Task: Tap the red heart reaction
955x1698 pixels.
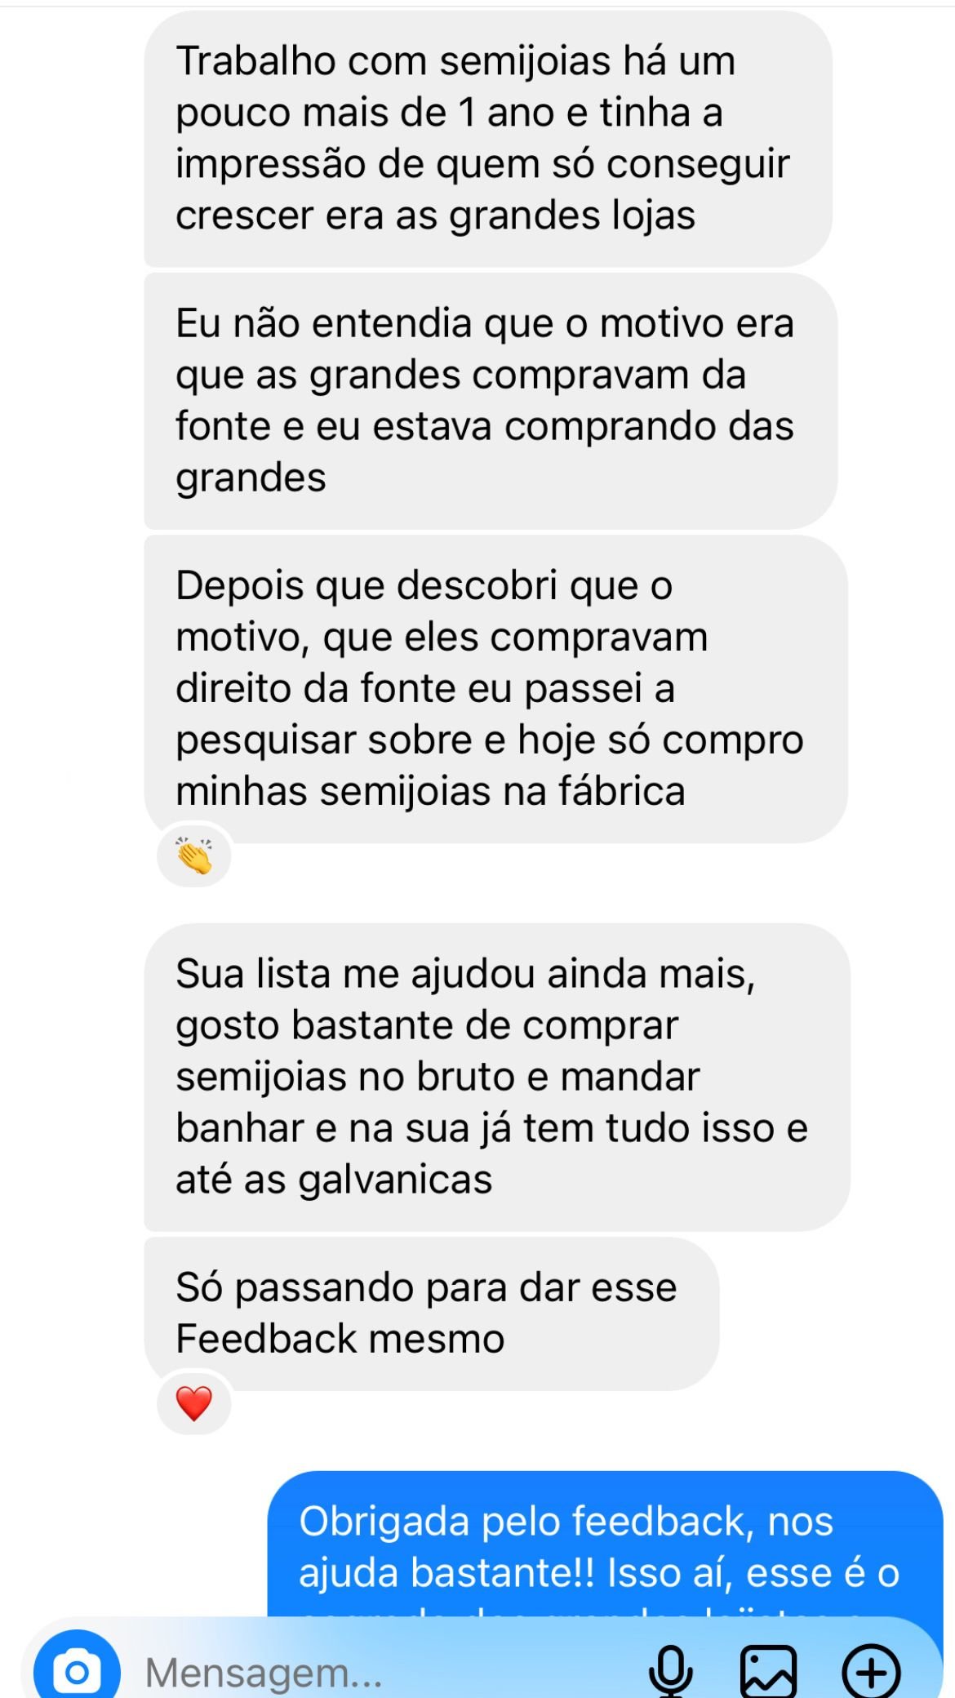Action: [x=194, y=1403]
